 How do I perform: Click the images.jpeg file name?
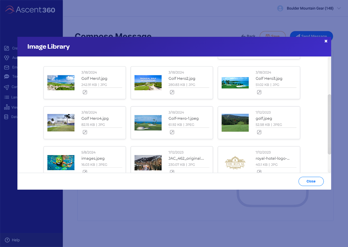[x=93, y=158]
